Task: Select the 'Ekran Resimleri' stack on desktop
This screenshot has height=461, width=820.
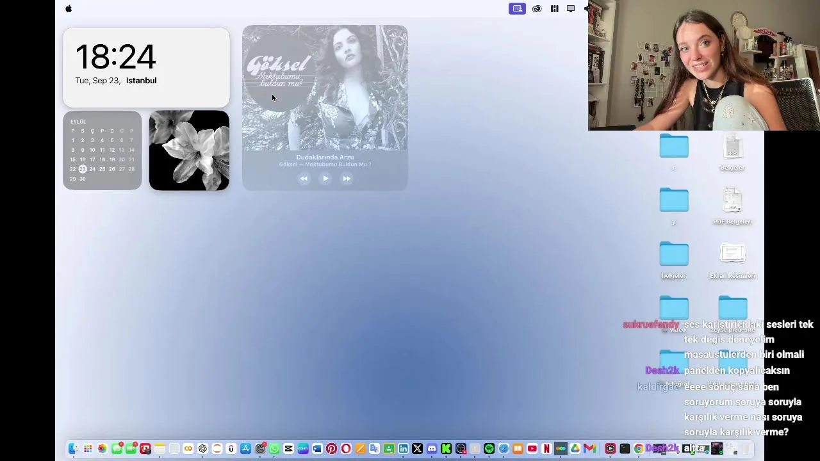Action: (x=732, y=260)
